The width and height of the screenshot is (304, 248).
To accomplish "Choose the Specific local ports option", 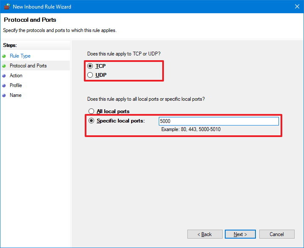I will pos(91,121).
